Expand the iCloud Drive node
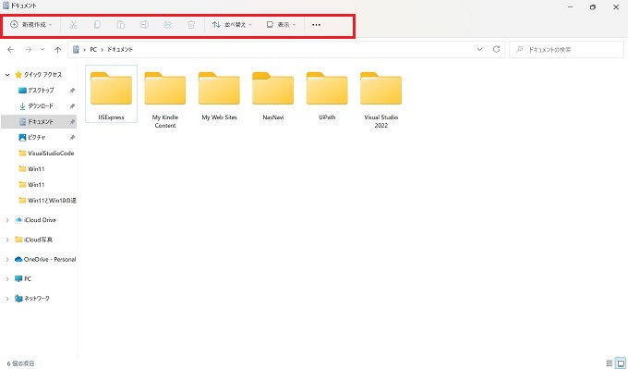The width and height of the screenshot is (628, 369). [7, 220]
